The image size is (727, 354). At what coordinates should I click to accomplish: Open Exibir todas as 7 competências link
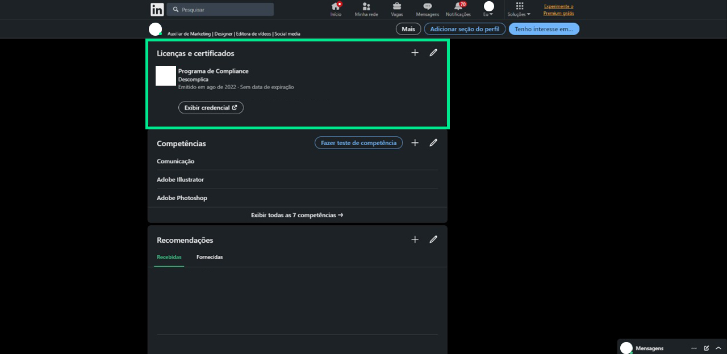pyautogui.click(x=297, y=216)
